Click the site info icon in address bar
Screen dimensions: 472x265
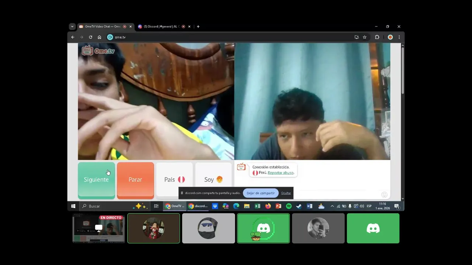110,37
